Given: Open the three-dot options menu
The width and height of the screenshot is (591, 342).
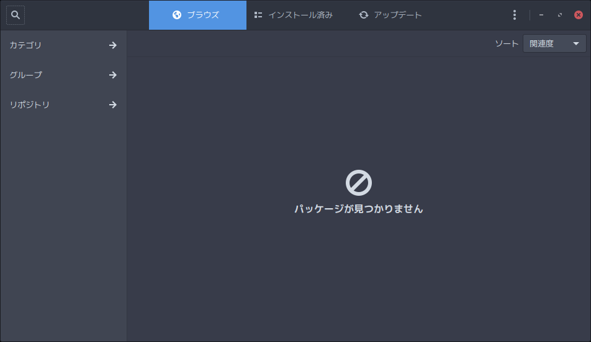Looking at the screenshot, I should [x=515, y=15].
